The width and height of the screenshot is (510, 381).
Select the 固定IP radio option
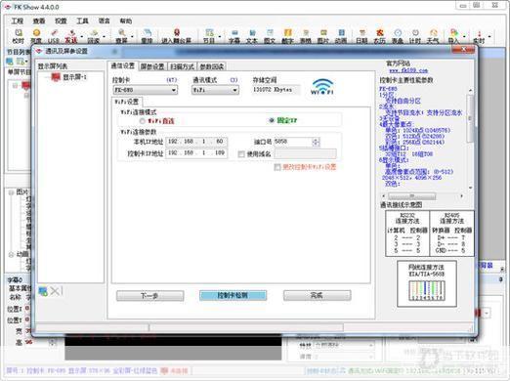(272, 120)
